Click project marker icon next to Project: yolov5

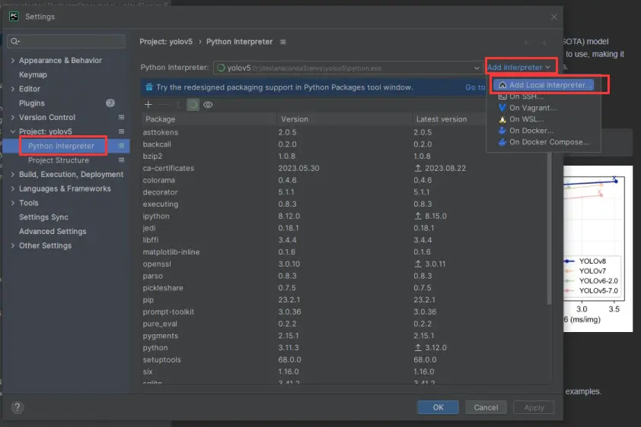(121, 131)
